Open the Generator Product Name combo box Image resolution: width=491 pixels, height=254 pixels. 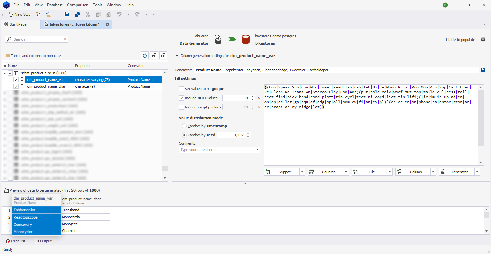tap(336, 70)
